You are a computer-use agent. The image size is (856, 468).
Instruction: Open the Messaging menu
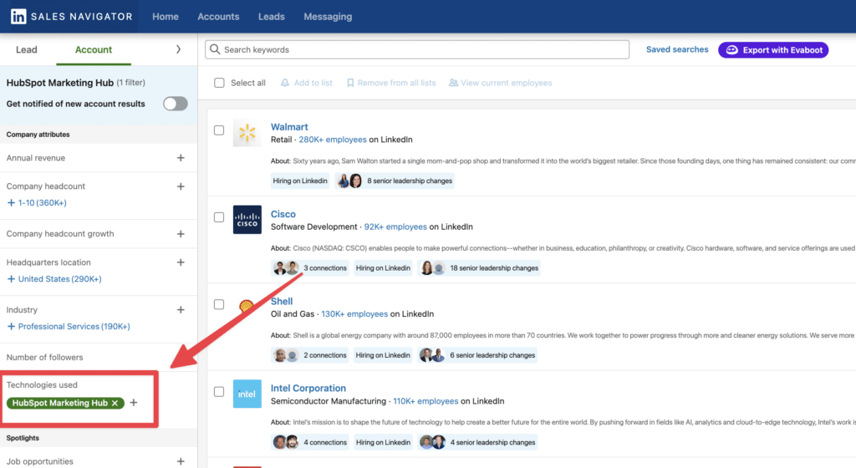point(328,17)
